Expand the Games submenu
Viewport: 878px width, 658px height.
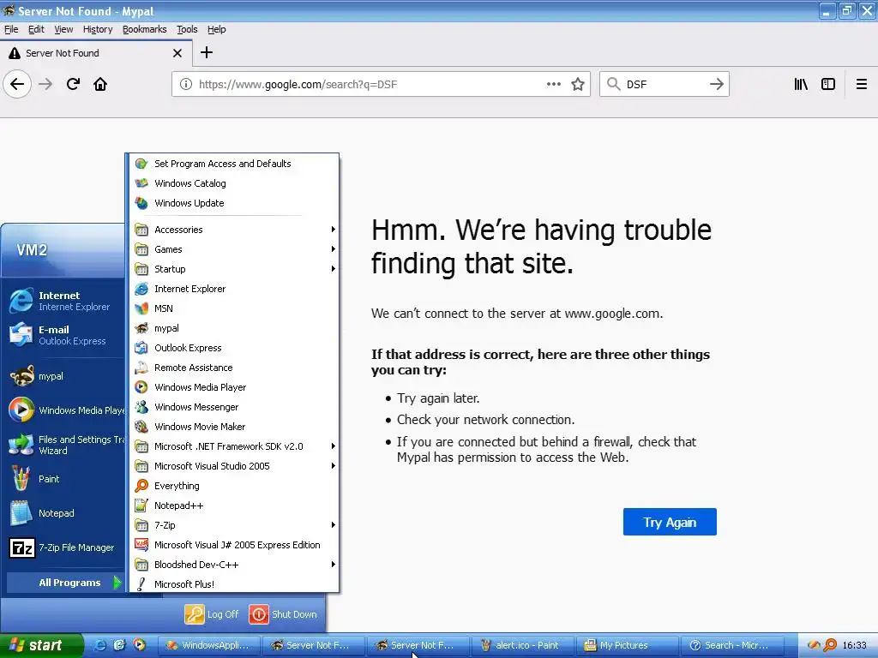point(234,249)
